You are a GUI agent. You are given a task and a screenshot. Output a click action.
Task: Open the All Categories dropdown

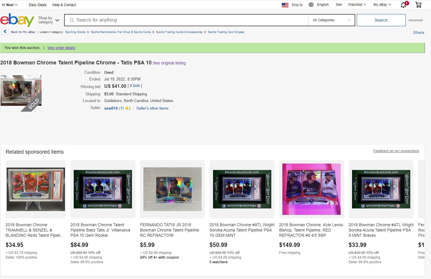point(331,20)
